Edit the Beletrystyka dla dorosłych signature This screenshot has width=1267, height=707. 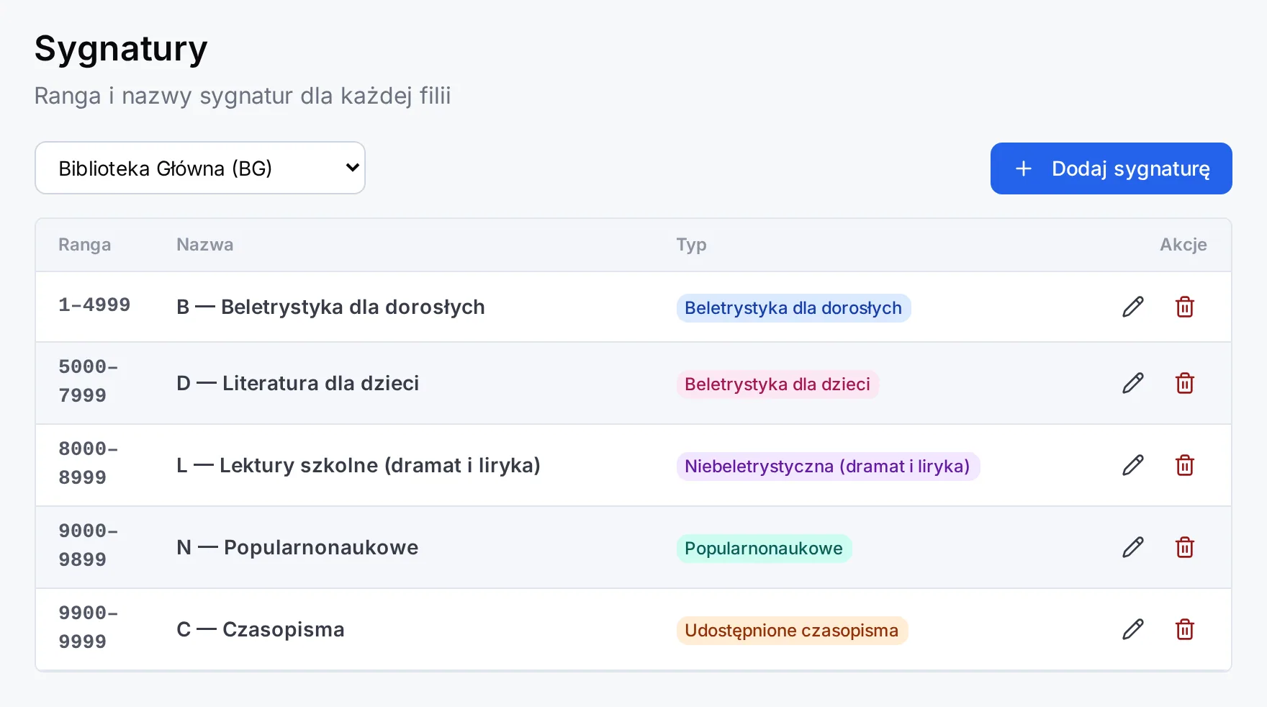tap(1133, 307)
